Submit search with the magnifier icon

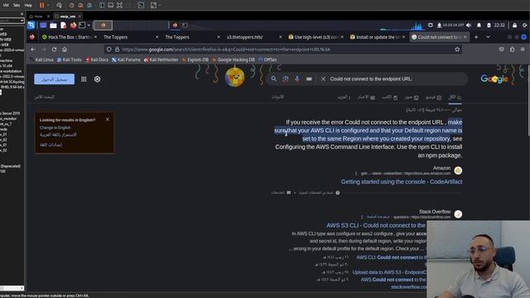pyautogui.click(x=274, y=79)
